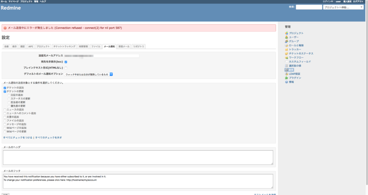The image size is (368, 195).
Task: Uncheck the 宛先を非表示(bcc) checkbox
Action: (66, 62)
